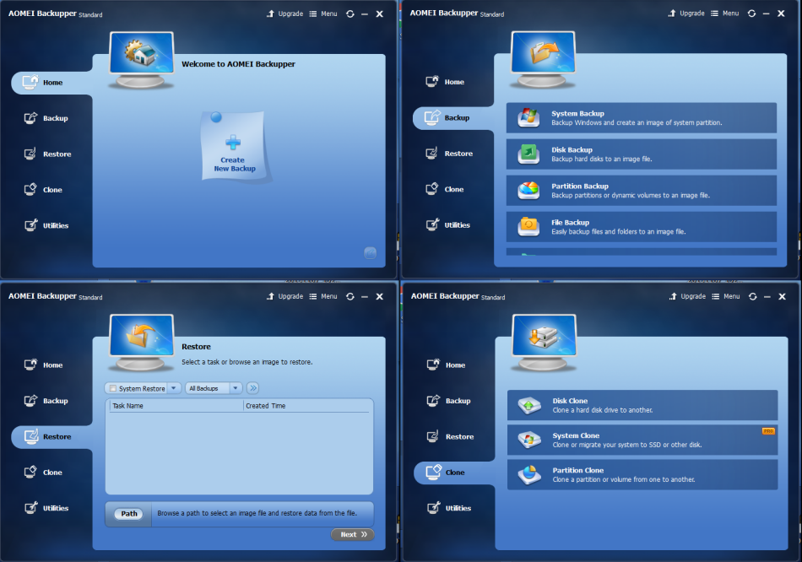Open Restore tab in the Home window sidebar

(x=47, y=154)
